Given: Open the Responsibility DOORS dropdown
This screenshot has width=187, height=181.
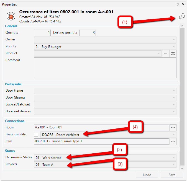Looking at the screenshot, I should point(108,135).
